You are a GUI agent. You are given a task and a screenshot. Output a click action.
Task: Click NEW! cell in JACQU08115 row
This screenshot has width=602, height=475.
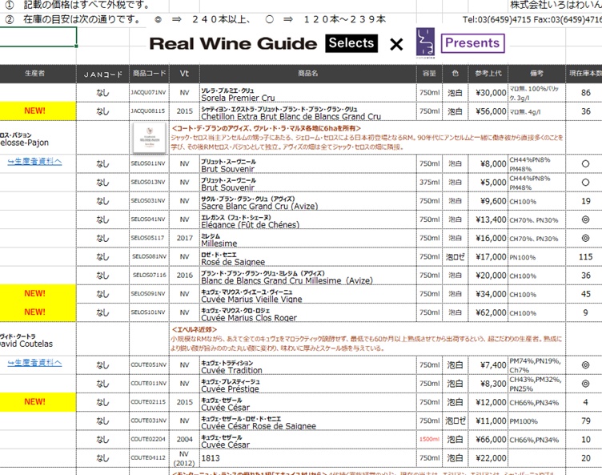tap(38, 111)
